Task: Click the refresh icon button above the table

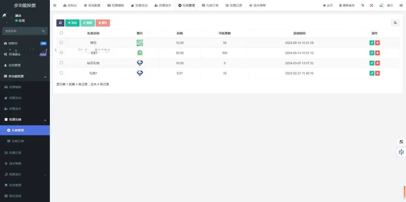Action: click(60, 23)
